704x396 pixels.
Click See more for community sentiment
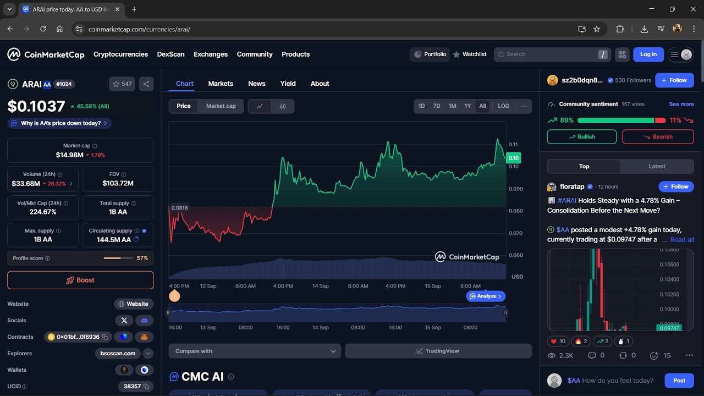click(x=681, y=104)
